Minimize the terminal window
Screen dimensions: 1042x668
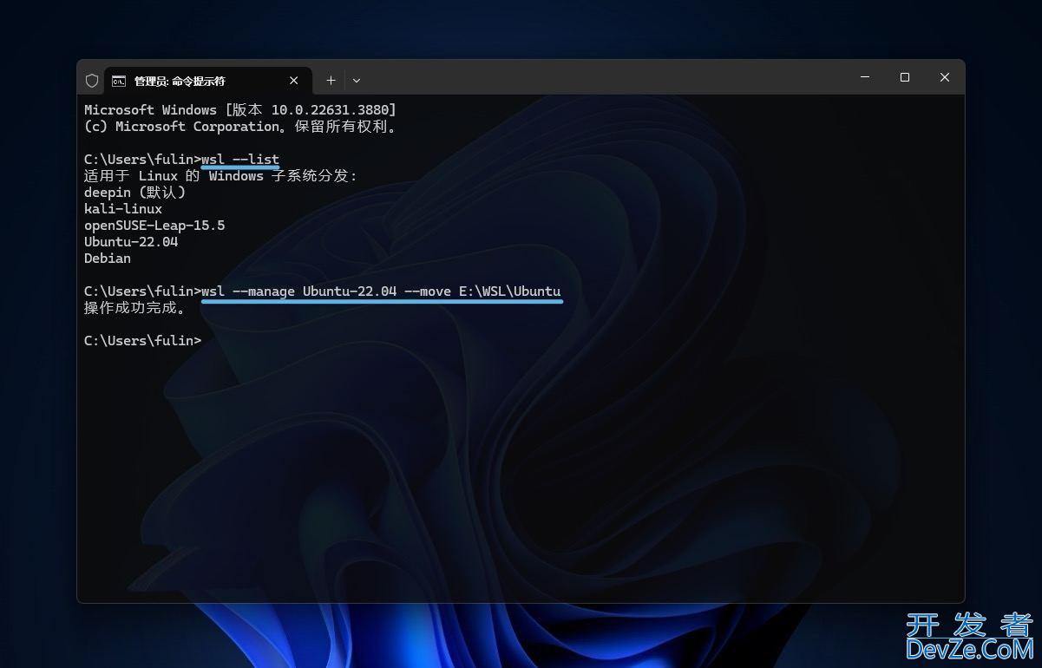coord(865,77)
